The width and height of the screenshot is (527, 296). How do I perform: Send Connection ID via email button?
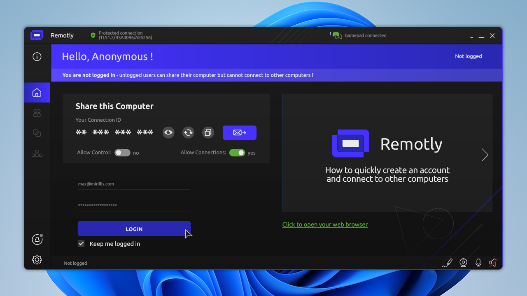(240, 132)
